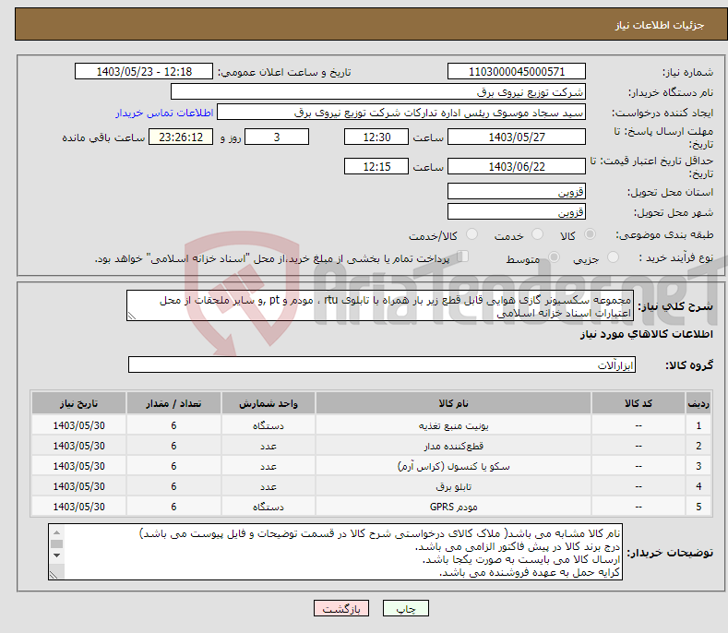Click the تاریخ نیاز column header
The image size is (728, 633).
pyautogui.click(x=79, y=403)
